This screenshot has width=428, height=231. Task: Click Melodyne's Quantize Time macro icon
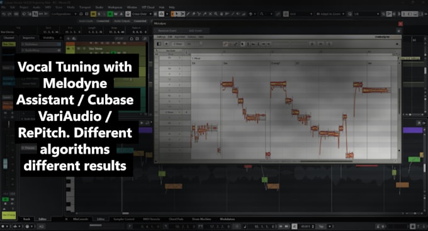pos(321,43)
